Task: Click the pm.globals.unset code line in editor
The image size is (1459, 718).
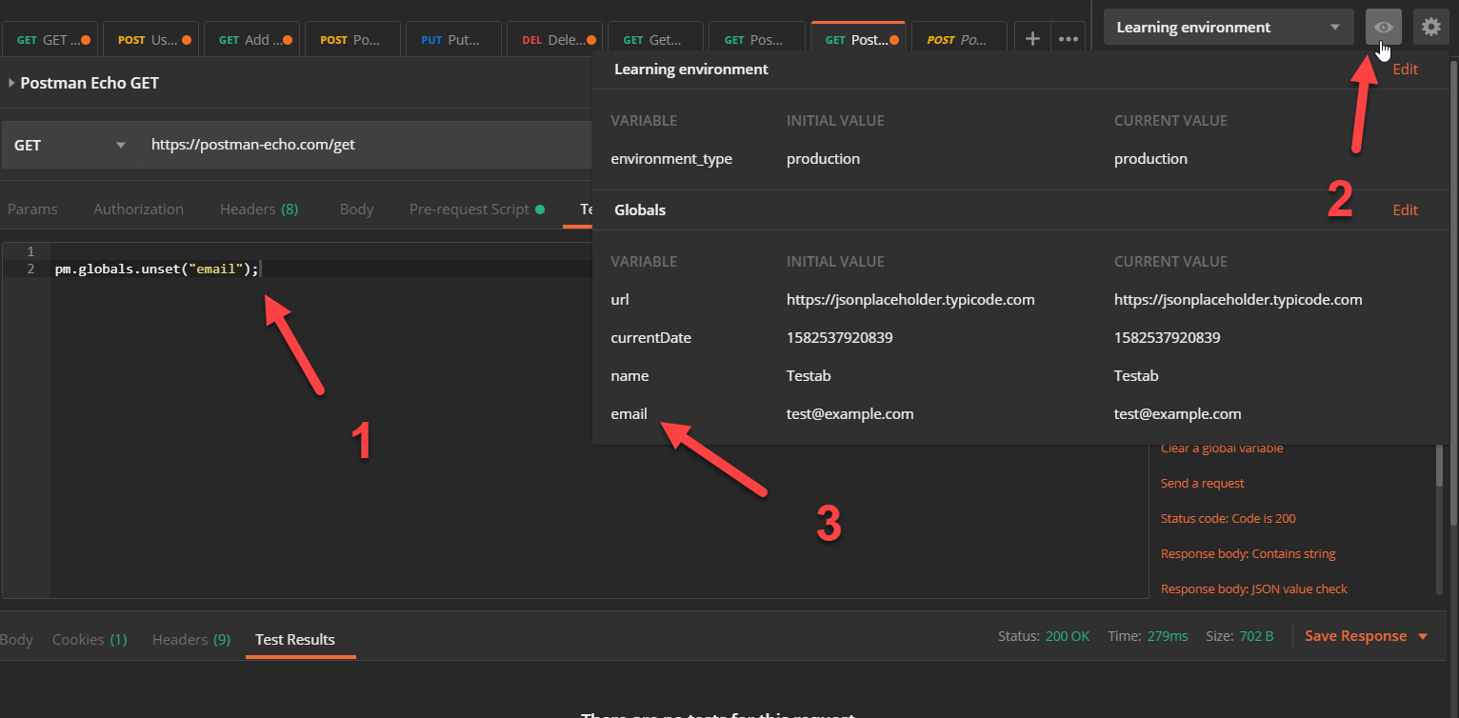Action: (x=157, y=269)
